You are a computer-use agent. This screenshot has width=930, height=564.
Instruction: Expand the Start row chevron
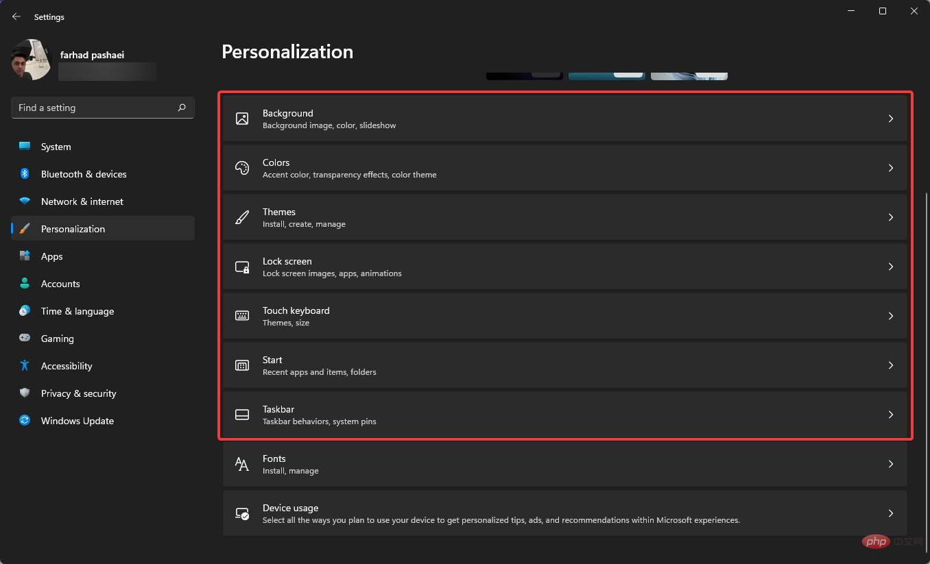point(891,365)
